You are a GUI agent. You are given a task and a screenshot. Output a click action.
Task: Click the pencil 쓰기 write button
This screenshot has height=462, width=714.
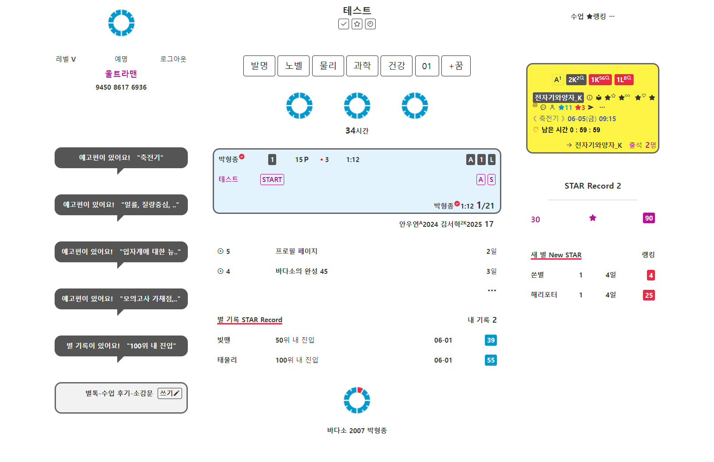pyautogui.click(x=170, y=393)
